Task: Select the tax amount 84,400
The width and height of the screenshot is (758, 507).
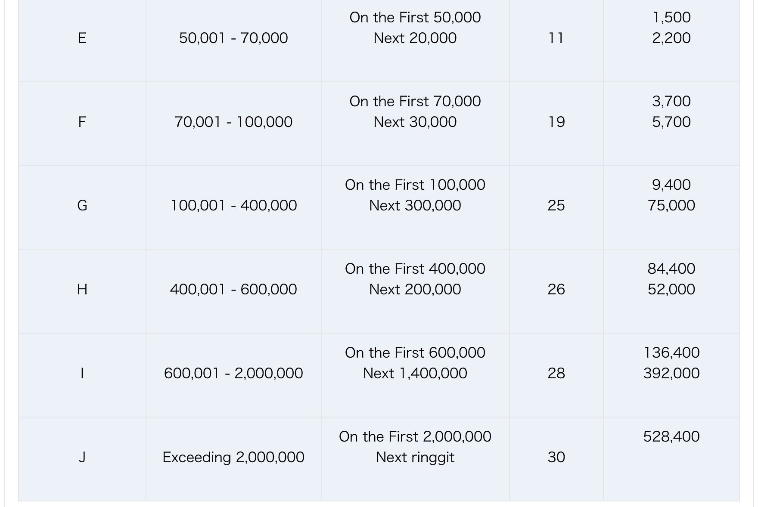Action: (671, 269)
